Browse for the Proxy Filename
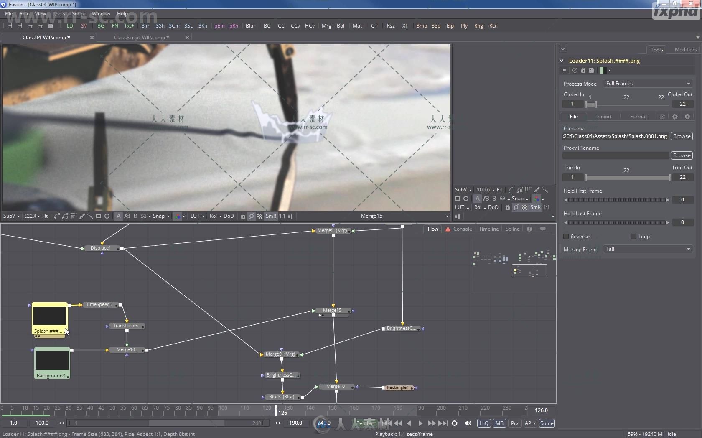 click(x=682, y=155)
